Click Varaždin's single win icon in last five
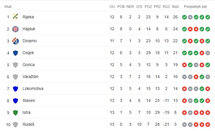The height and width of the screenshot is (131, 215). pyautogui.click(x=202, y=77)
